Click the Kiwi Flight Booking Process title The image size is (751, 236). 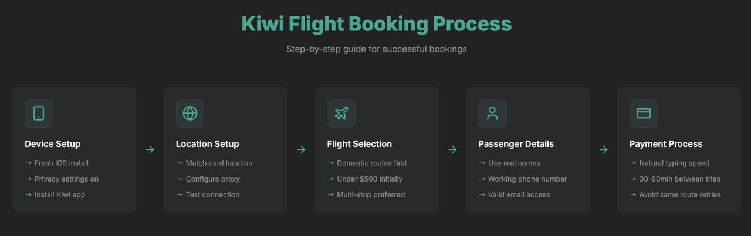click(x=376, y=25)
